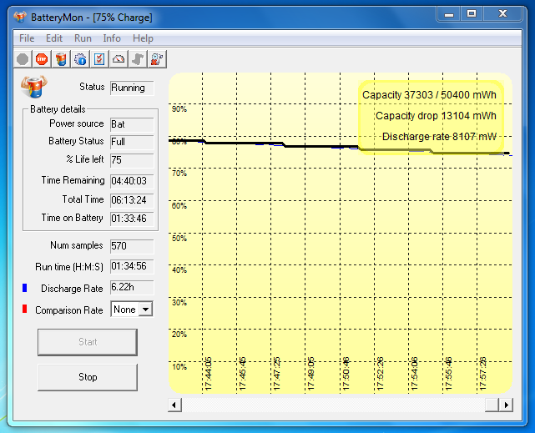Click the Num samples value 570

point(132,246)
